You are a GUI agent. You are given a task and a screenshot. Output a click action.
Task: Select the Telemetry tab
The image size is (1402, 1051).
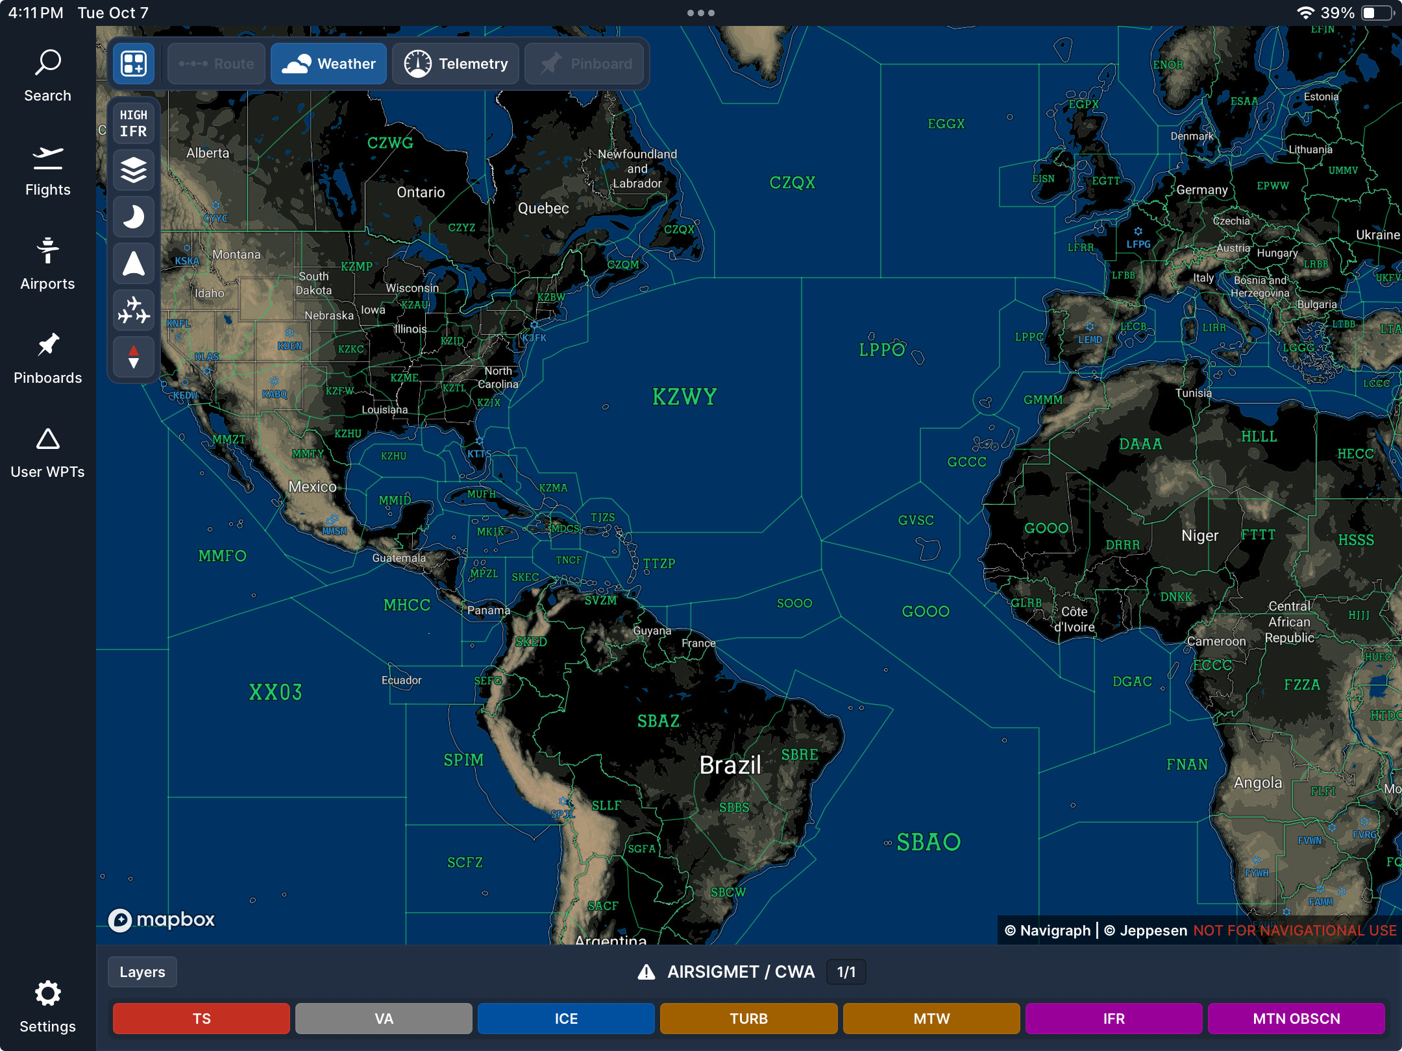click(x=456, y=64)
